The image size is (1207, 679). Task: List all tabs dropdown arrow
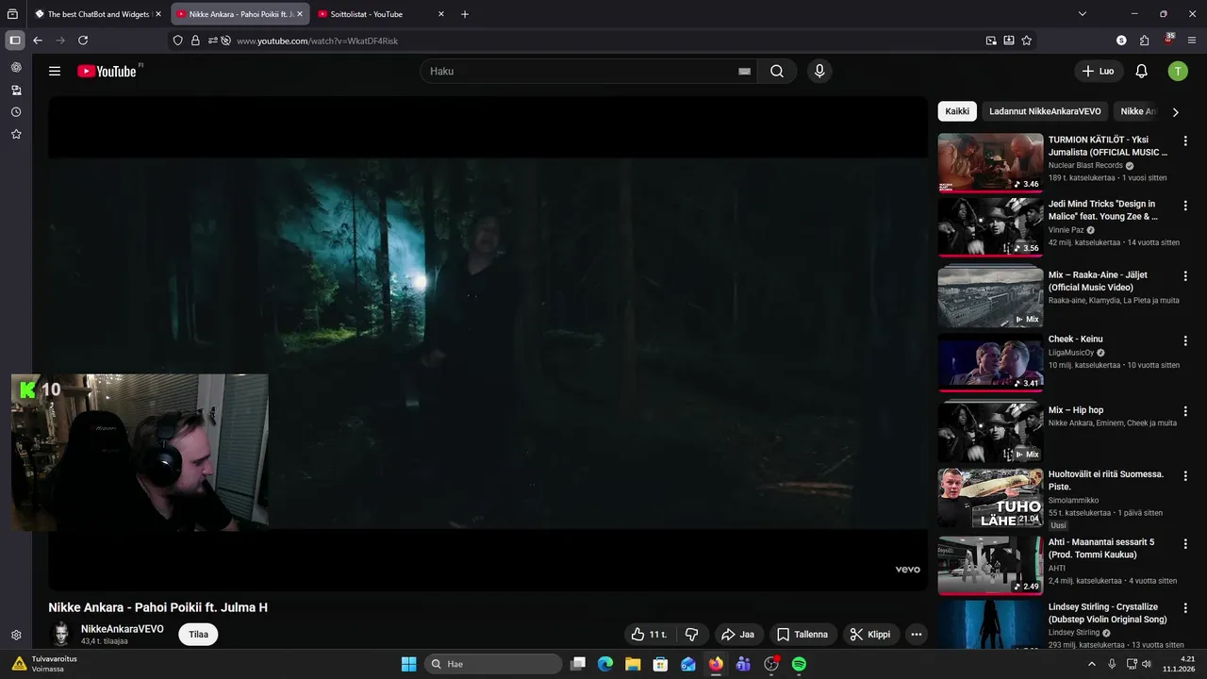click(x=1083, y=14)
